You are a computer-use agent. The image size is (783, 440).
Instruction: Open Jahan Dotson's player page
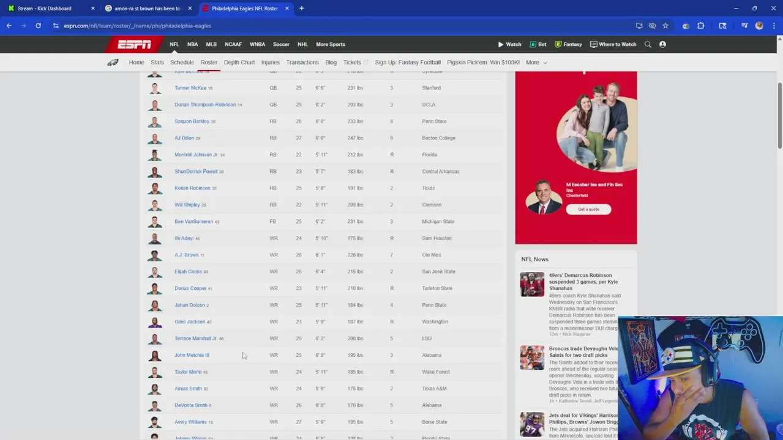190,305
